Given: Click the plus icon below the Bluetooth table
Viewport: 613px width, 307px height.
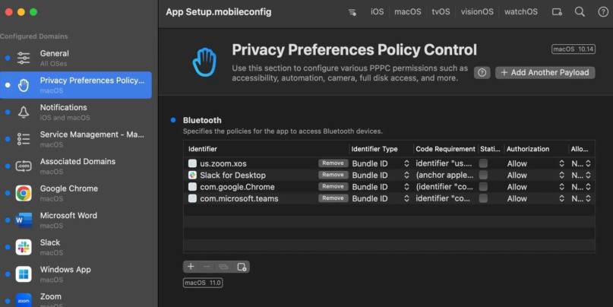Looking at the screenshot, I should (x=191, y=267).
